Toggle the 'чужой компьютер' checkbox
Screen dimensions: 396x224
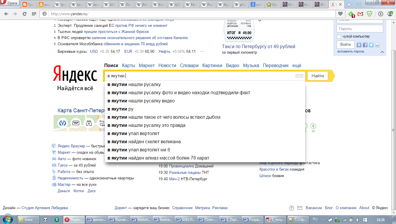pyautogui.click(x=339, y=37)
